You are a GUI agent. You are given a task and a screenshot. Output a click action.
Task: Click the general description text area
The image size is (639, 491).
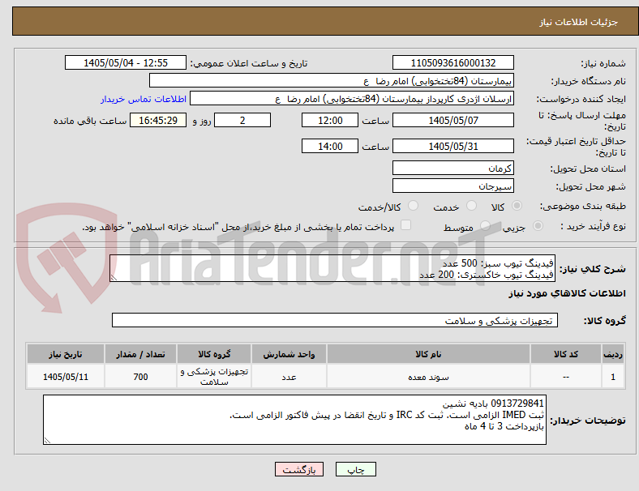coord(332,269)
